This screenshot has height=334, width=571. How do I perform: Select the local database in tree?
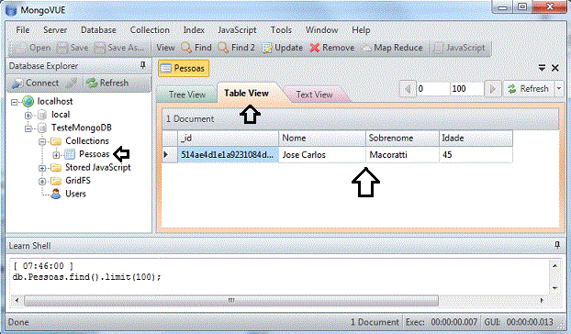coord(61,115)
